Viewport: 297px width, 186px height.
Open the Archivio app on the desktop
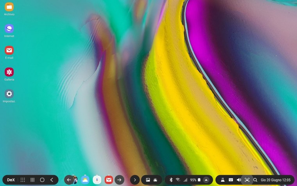pyautogui.click(x=9, y=7)
